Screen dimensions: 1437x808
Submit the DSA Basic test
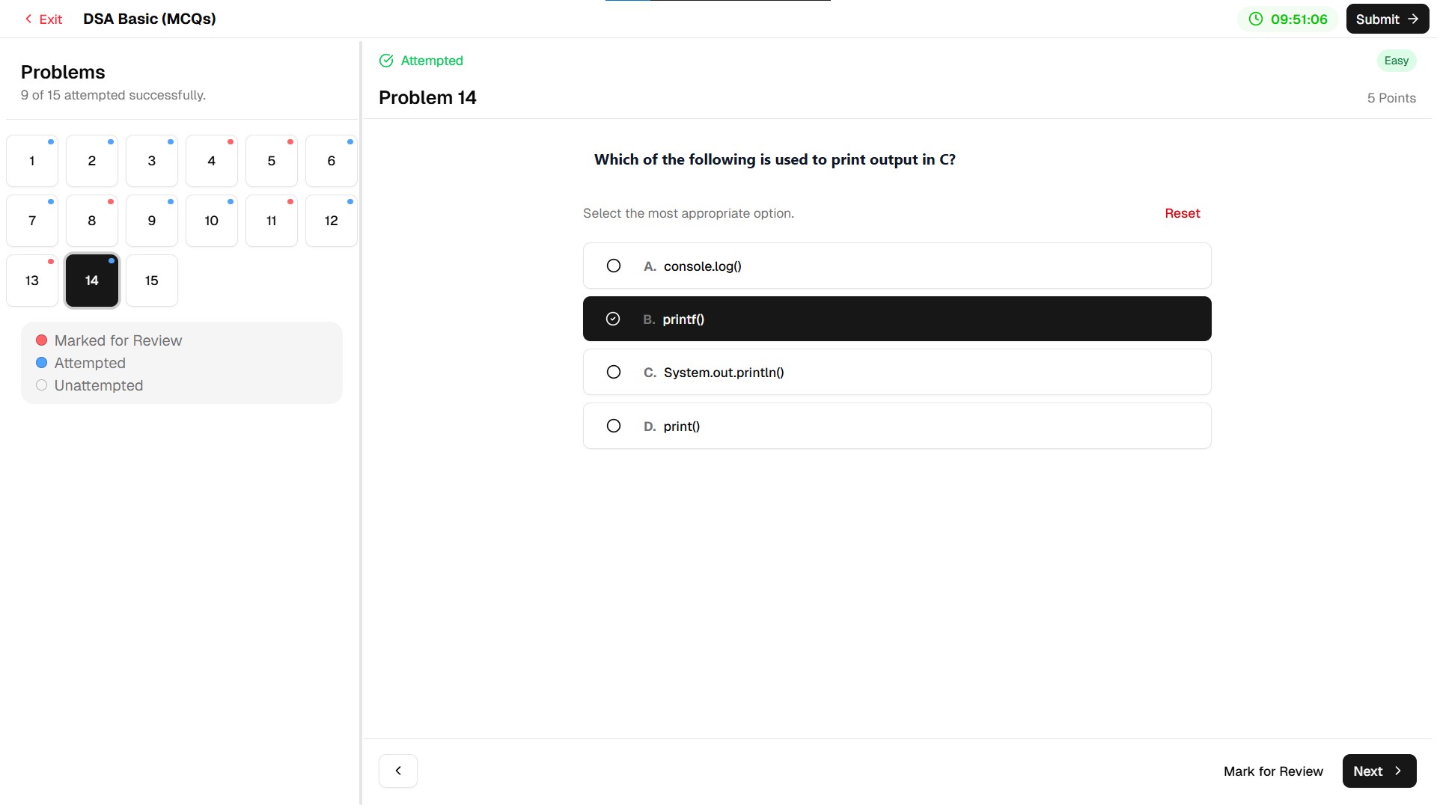tap(1387, 19)
